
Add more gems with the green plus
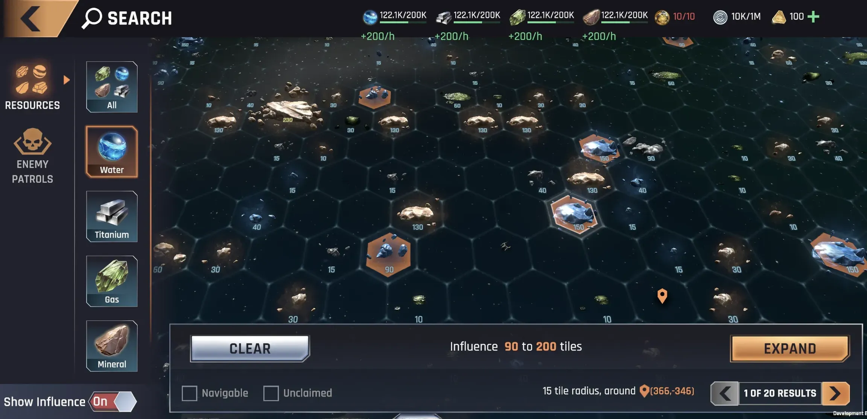(x=813, y=17)
